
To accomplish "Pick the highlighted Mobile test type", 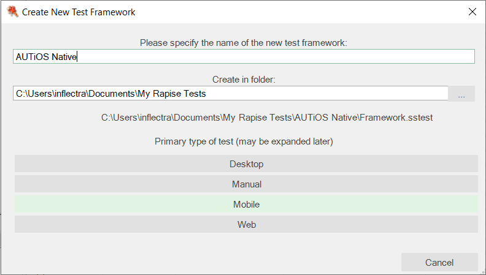I will click(x=246, y=205).
